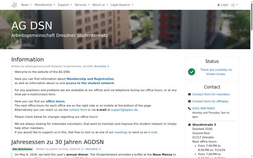
Task: Click the phone icon in Contact
Action: tap(189, 108)
